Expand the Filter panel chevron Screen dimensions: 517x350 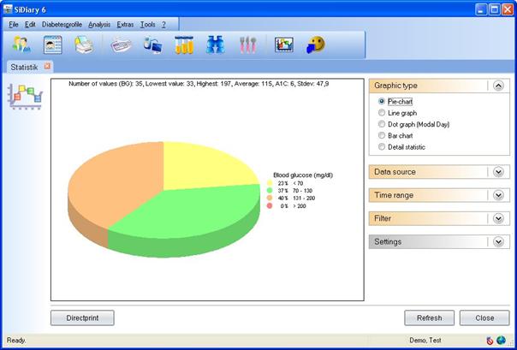(x=498, y=218)
